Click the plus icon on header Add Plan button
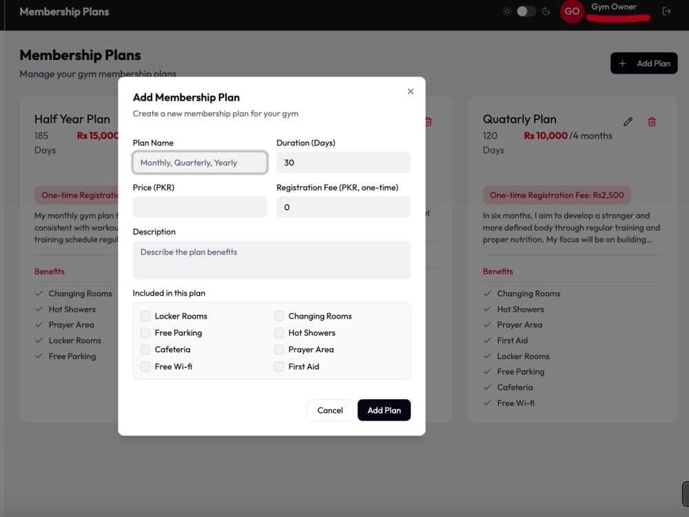The width and height of the screenshot is (689, 517). click(622, 63)
